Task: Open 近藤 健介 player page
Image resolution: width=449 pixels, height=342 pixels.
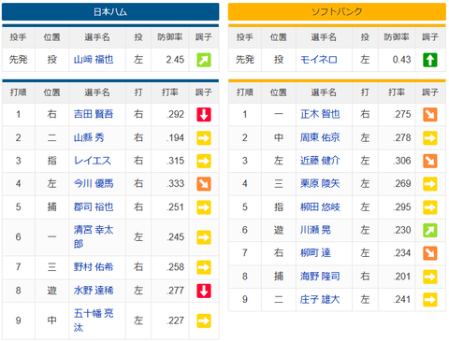Action: 320,161
